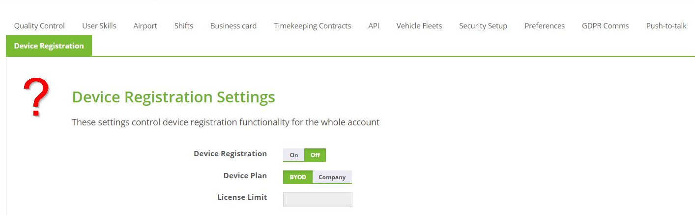The image size is (695, 215).
Task: Switch to the API tab
Action: pos(374,26)
